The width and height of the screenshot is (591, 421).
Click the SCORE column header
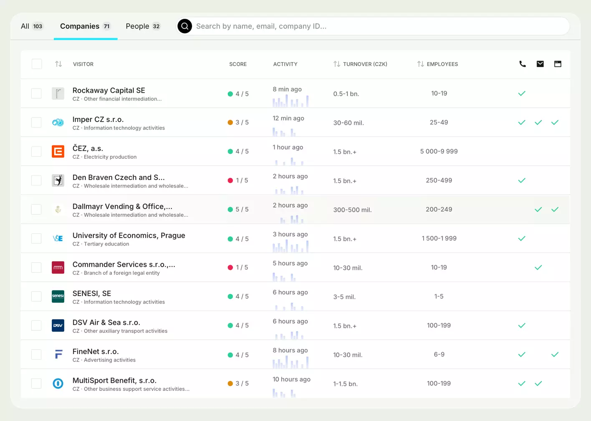(238, 64)
